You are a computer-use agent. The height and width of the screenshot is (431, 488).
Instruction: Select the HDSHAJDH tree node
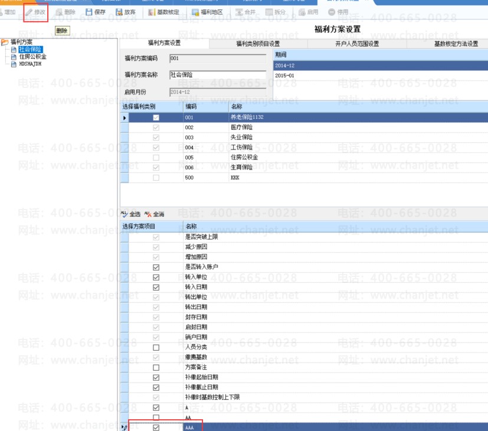[30, 64]
